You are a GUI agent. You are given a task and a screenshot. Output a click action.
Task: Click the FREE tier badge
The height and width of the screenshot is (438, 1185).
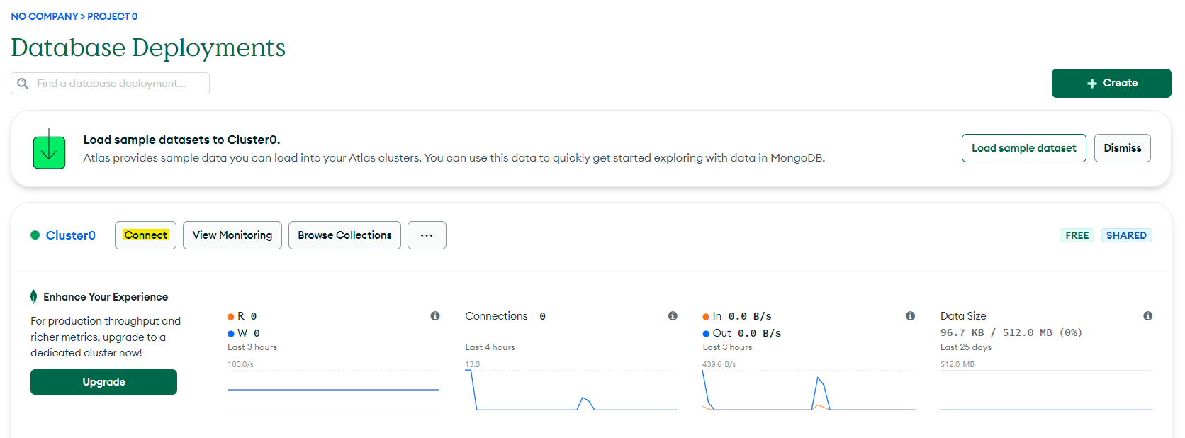click(1077, 235)
